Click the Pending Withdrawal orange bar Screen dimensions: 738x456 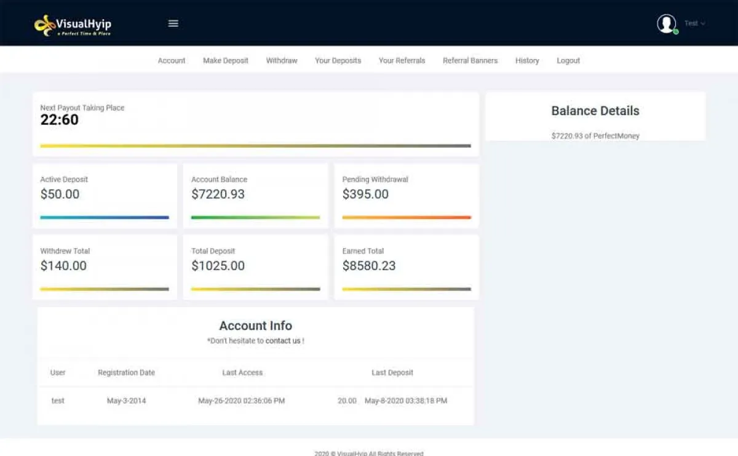point(407,217)
